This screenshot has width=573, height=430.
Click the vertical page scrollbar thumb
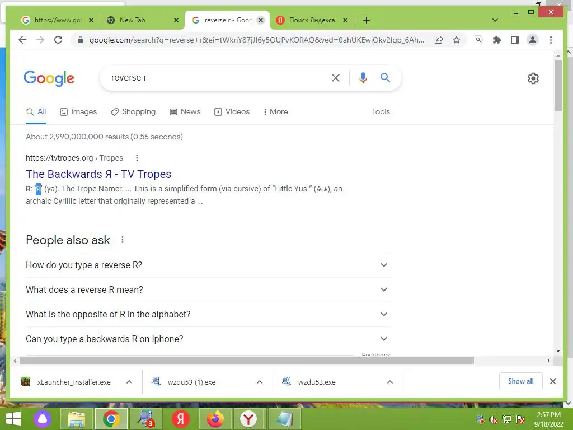(558, 86)
